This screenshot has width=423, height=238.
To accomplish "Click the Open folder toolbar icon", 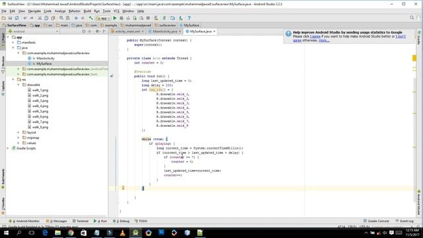I will [x=3, y=18].
